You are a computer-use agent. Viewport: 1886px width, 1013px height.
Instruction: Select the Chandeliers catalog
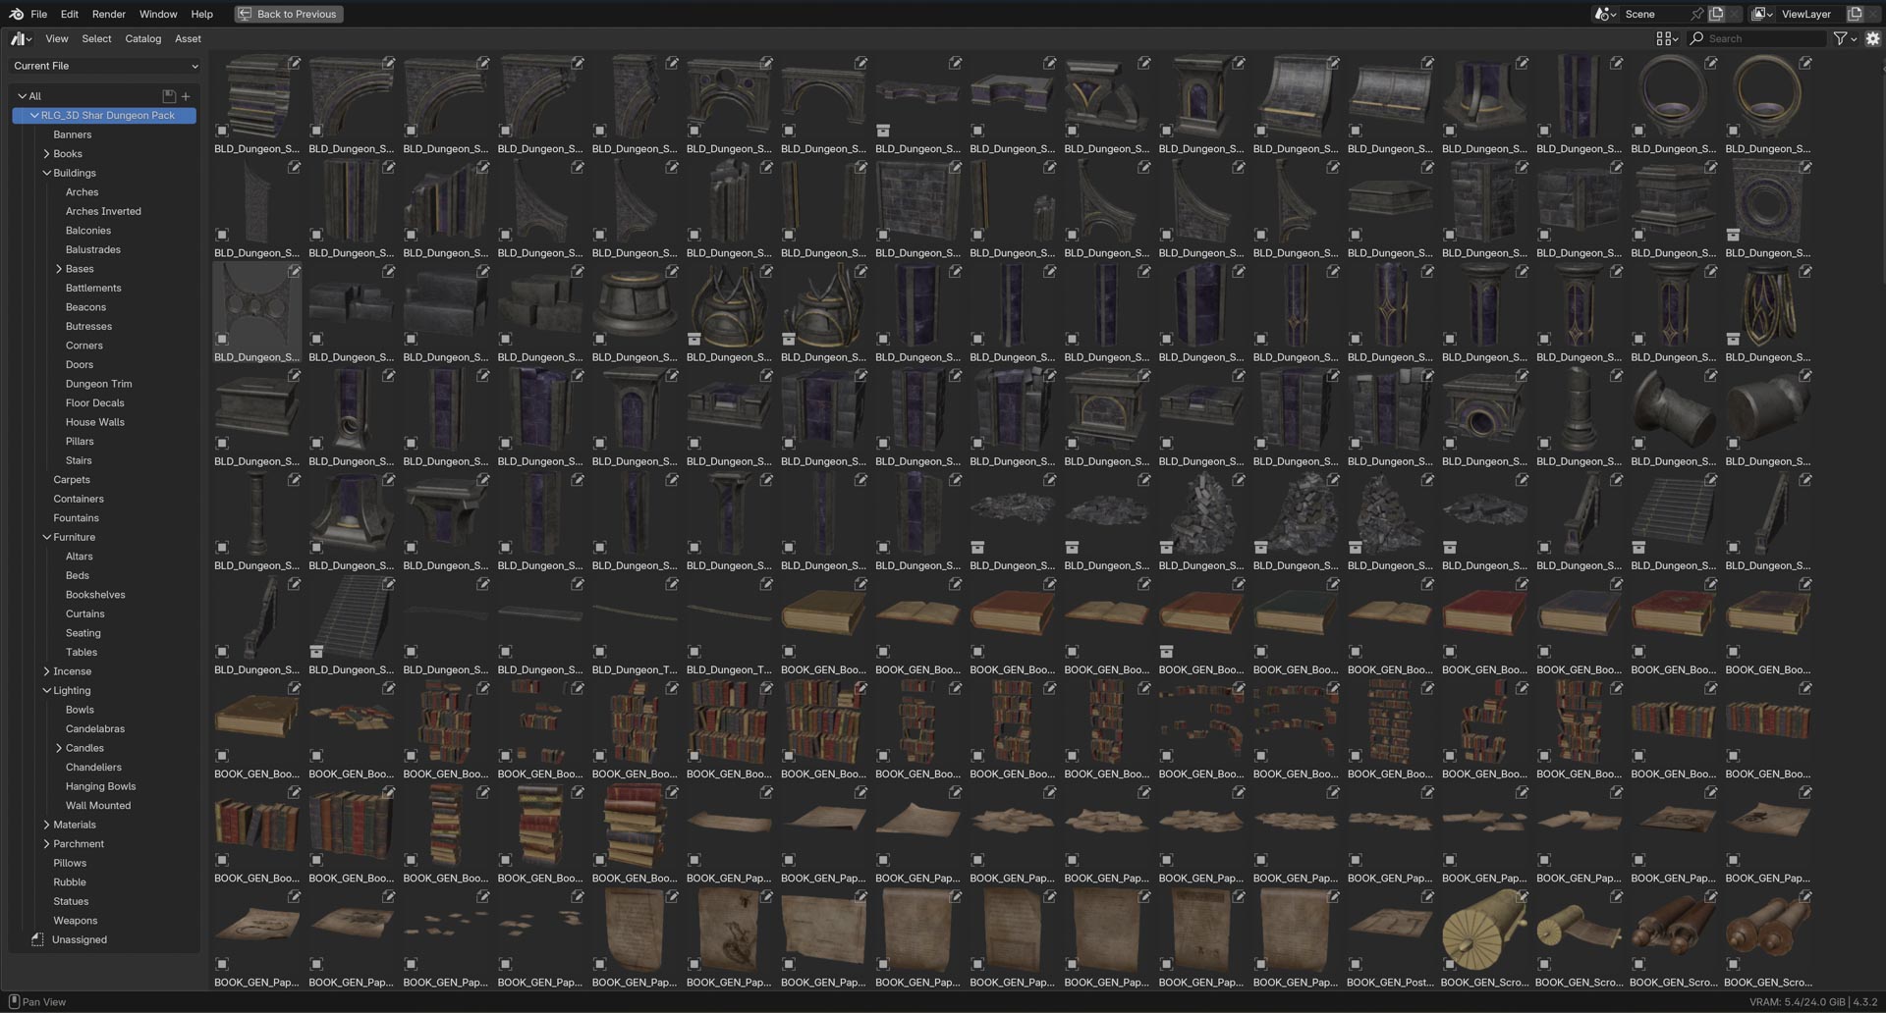[x=93, y=767]
